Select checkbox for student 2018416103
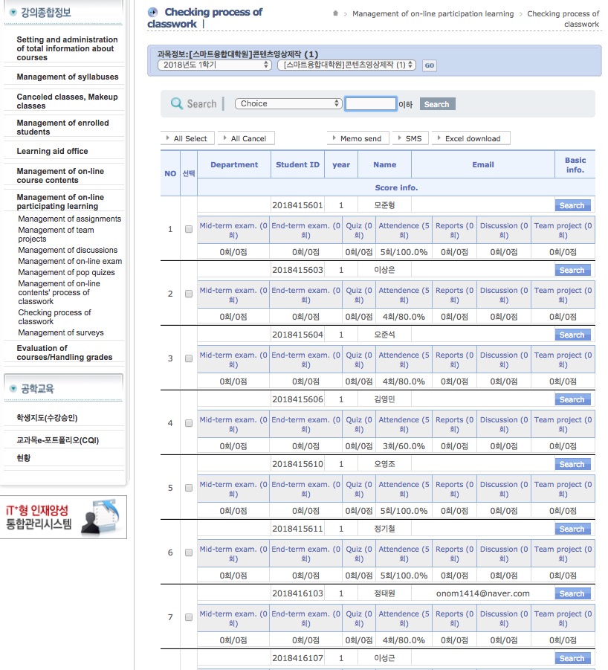The width and height of the screenshot is (608, 670). [188, 617]
